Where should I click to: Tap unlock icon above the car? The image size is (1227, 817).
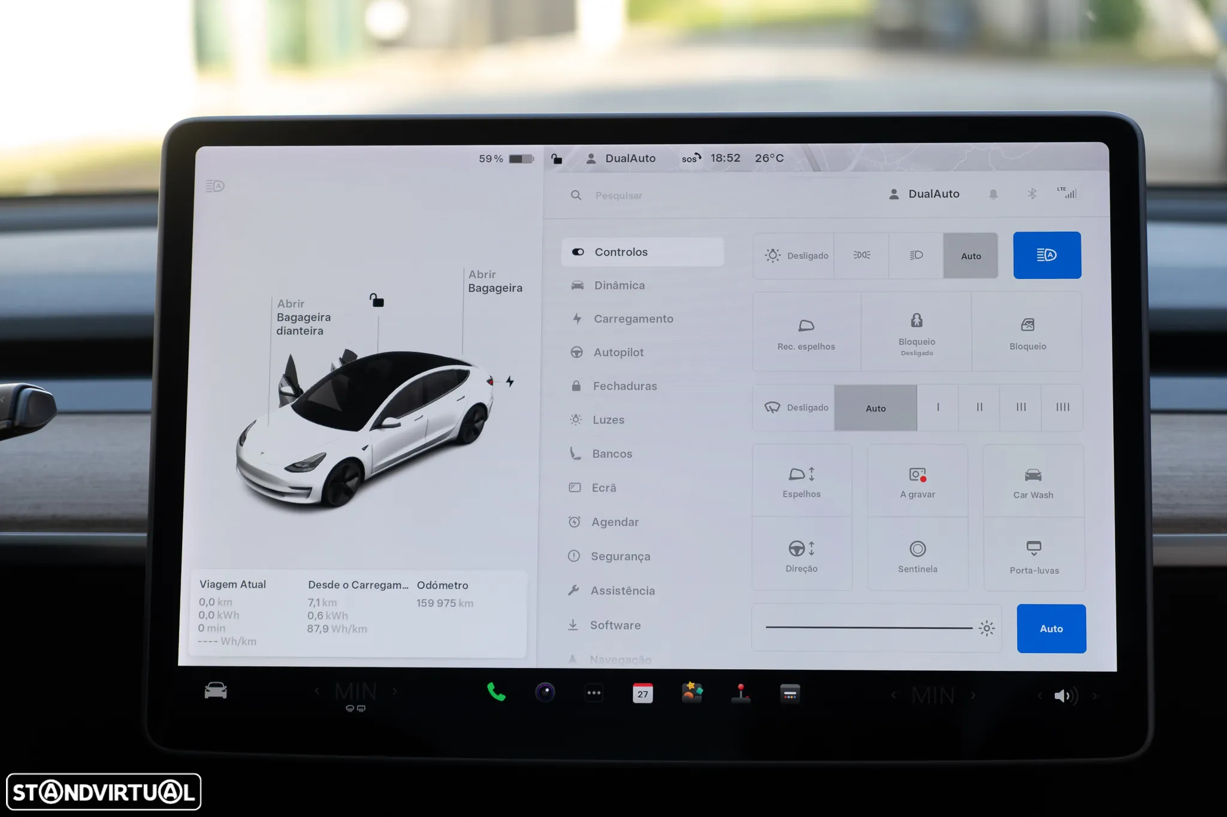(377, 300)
